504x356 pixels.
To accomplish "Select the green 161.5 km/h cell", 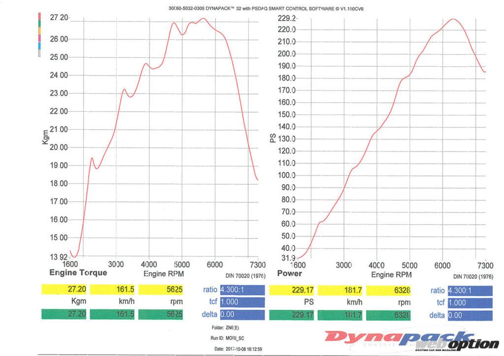I will (x=113, y=315).
